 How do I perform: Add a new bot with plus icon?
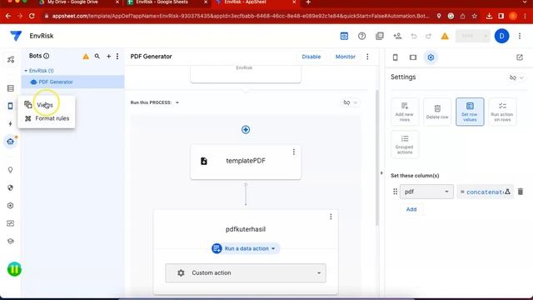[109, 56]
